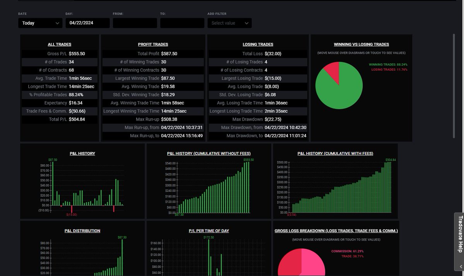
Task: Click the Trade: 38.71% legend label
Action: [352, 256]
